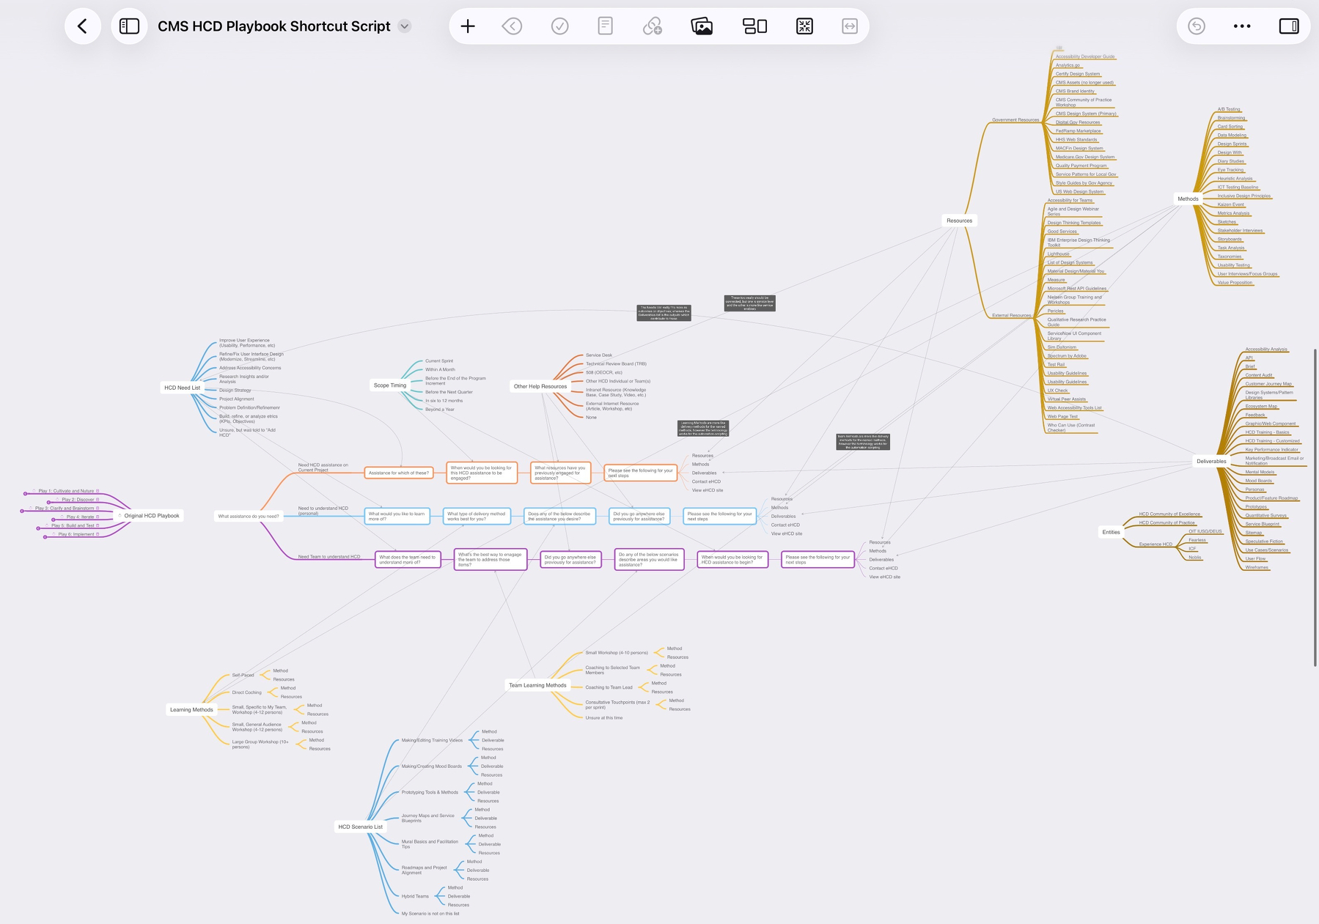The height and width of the screenshot is (924, 1319).
Task: Select the 'Team Learning Methods' node
Action: [x=537, y=686]
